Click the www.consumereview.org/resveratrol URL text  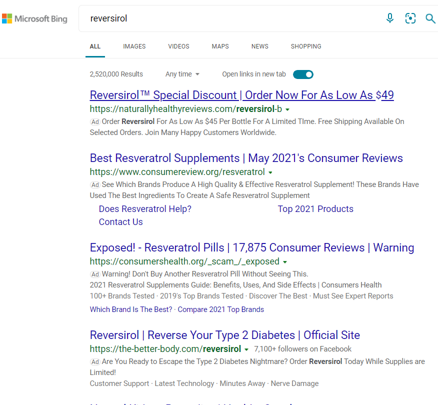point(177,172)
